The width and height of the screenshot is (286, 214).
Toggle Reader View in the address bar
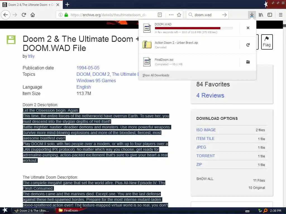pos(159,15)
